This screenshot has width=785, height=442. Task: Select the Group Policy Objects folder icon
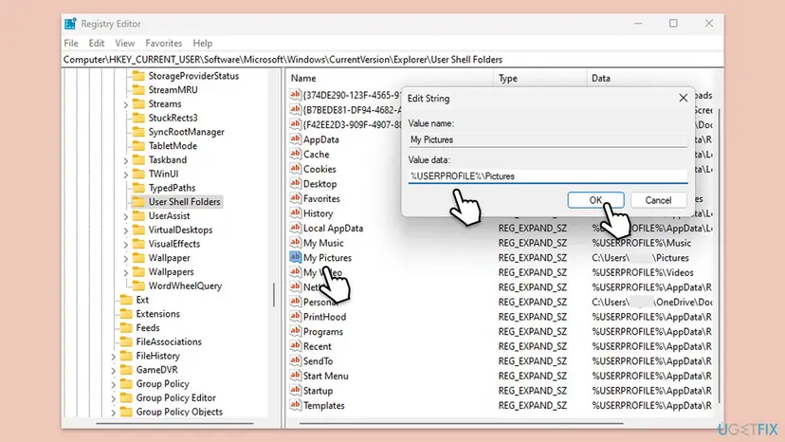click(126, 412)
